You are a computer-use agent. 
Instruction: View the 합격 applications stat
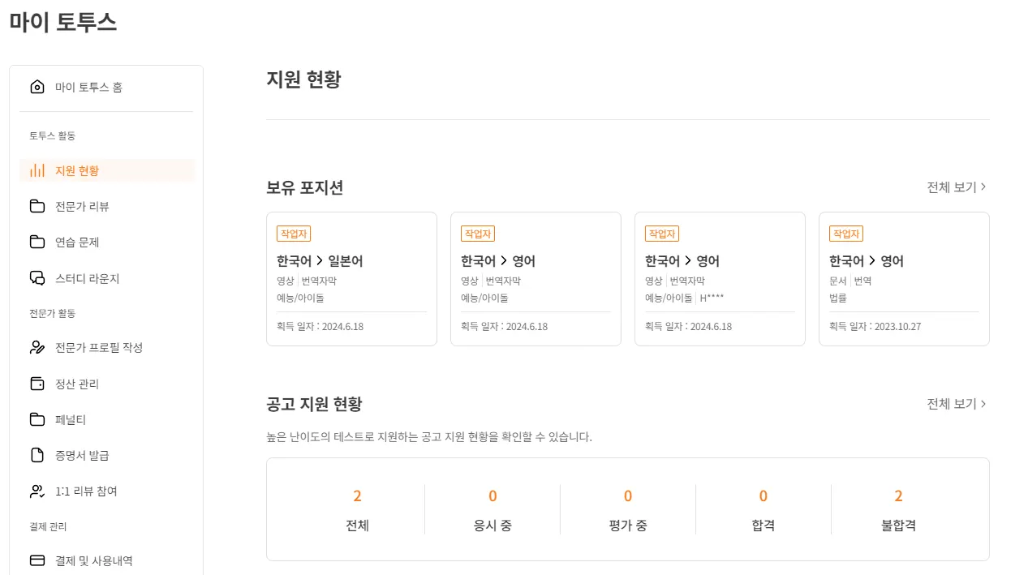click(763, 509)
